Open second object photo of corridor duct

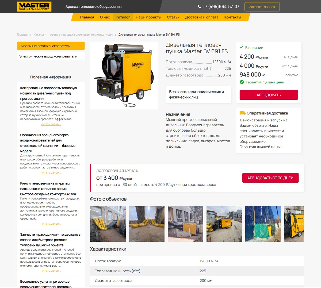coord(147,224)
